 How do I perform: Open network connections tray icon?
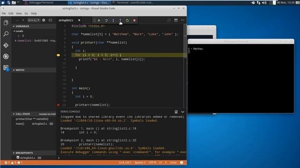click(x=258, y=3)
